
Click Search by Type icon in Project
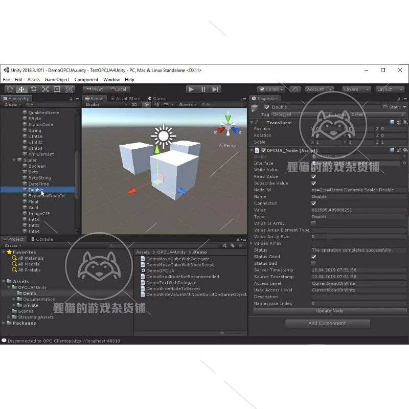coord(224,245)
